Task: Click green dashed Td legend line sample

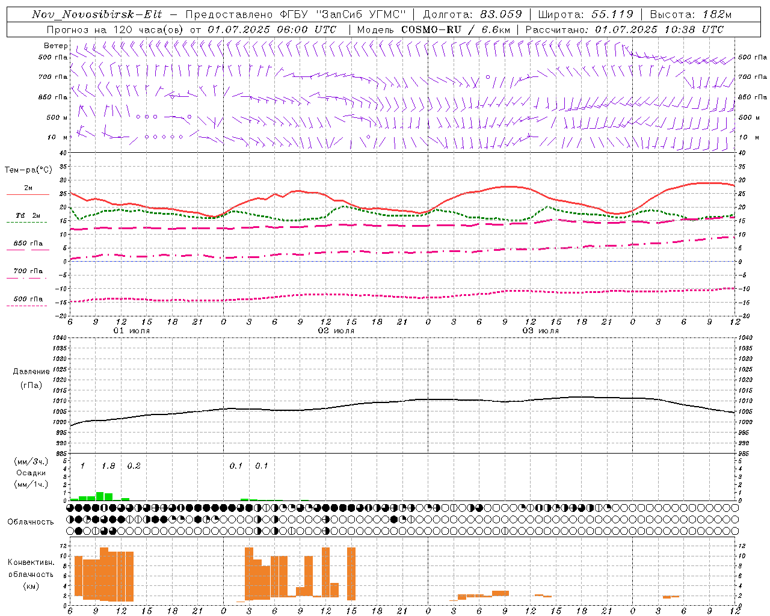Action: [x=28, y=223]
